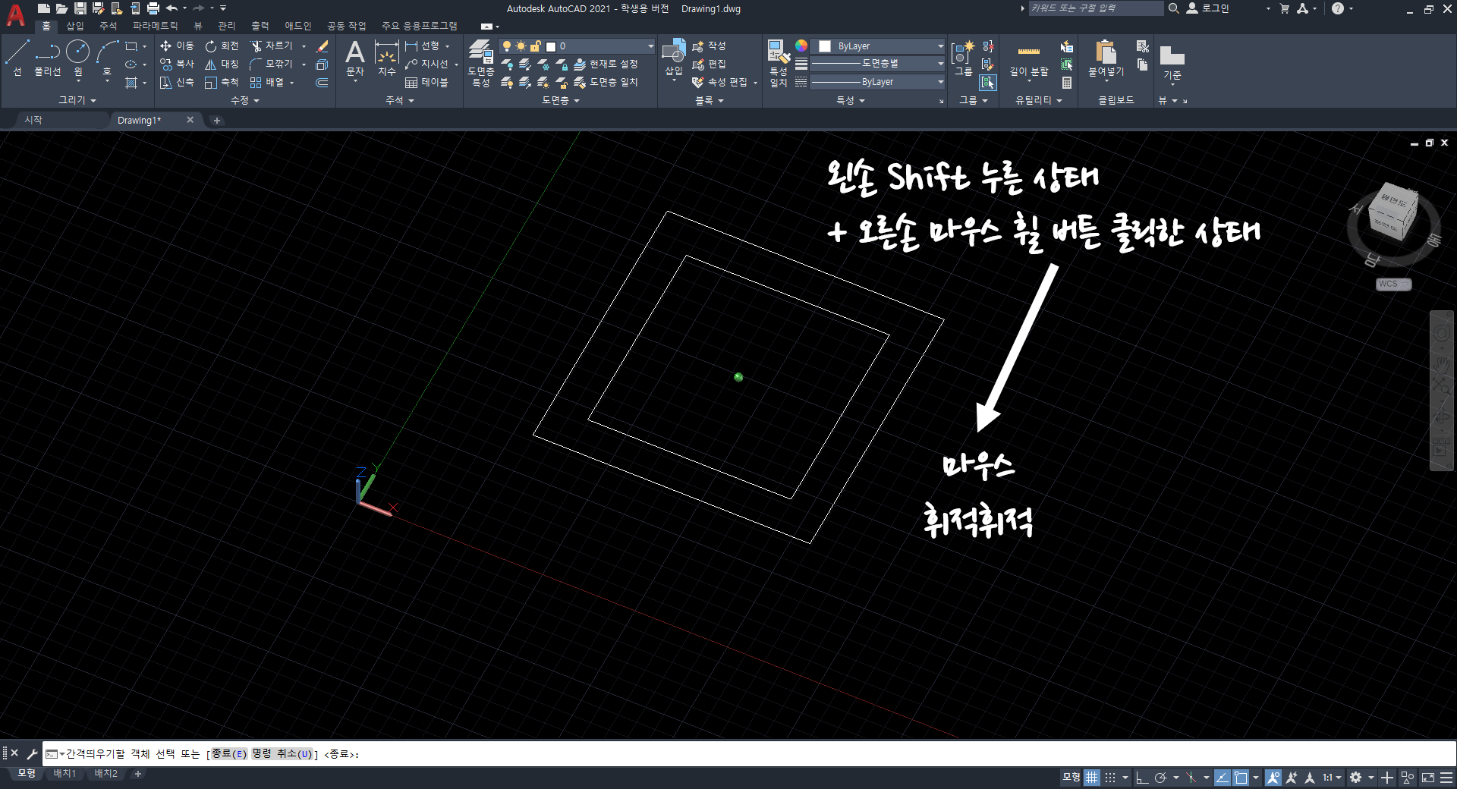Image resolution: width=1457 pixels, height=789 pixels.
Task: Click the object color wheel swatch
Action: point(801,46)
